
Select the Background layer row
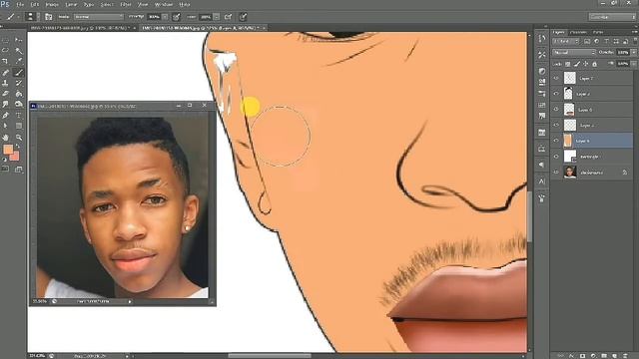coord(592,173)
